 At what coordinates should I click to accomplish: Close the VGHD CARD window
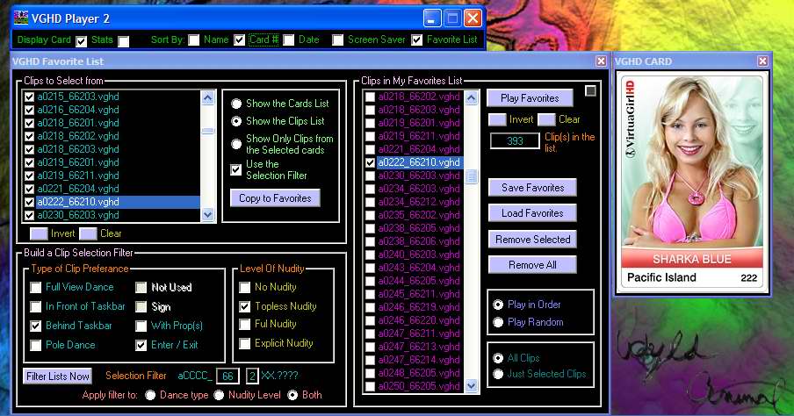click(763, 61)
